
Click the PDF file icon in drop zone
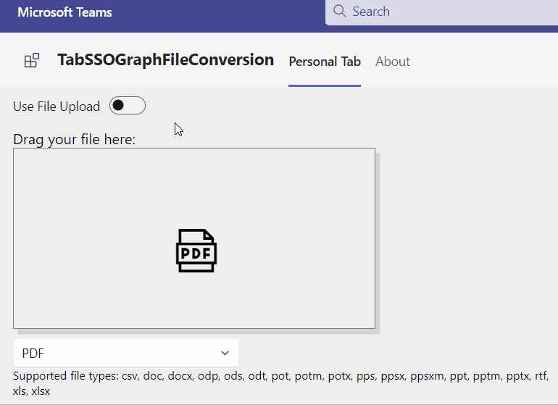(x=196, y=251)
